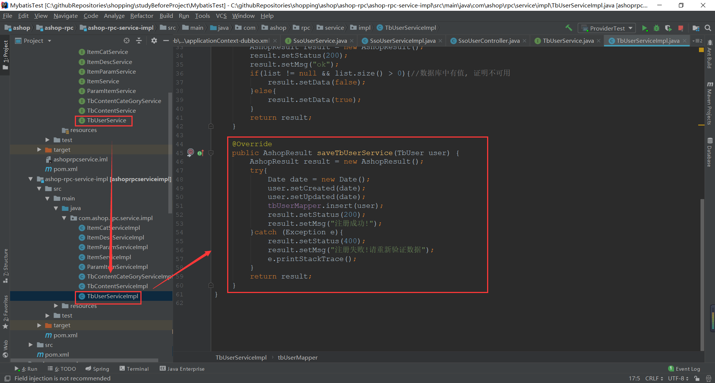The width and height of the screenshot is (715, 383).
Task: Click the 17:5 caret position indicator
Action: tap(635, 378)
